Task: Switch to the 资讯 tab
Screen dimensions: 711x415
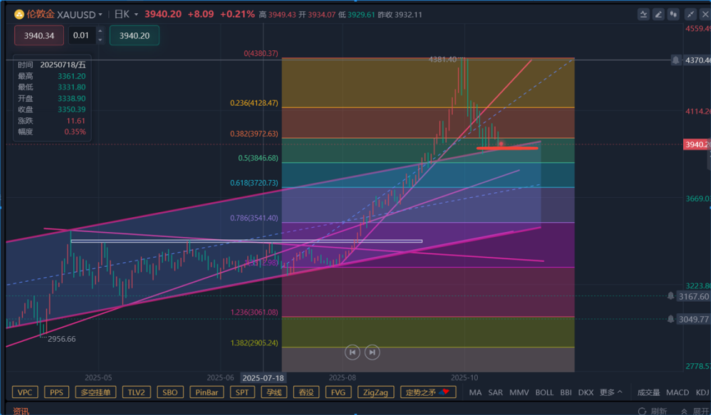Action: [x=21, y=411]
